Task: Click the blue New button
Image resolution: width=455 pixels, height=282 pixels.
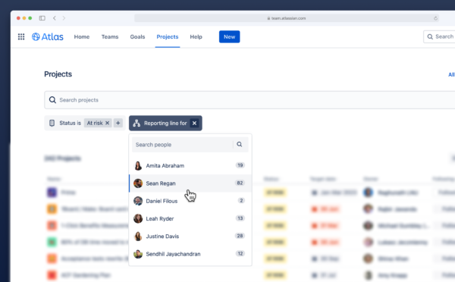Action: tap(230, 37)
